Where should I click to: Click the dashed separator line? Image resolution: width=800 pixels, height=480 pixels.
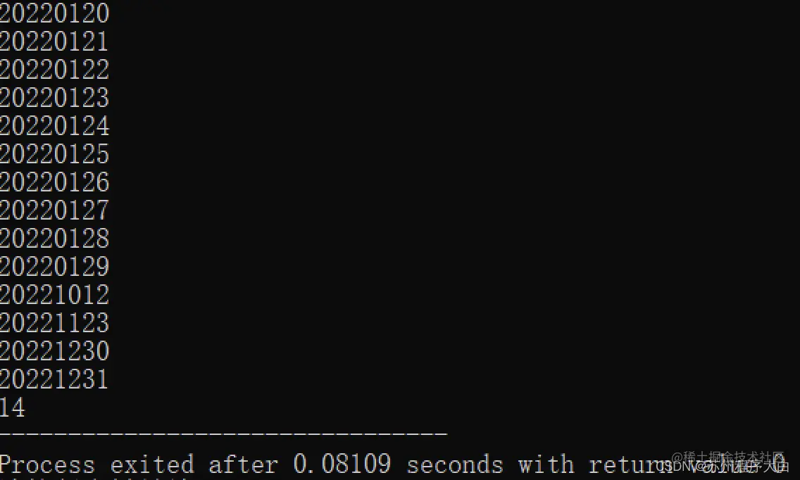click(x=223, y=434)
